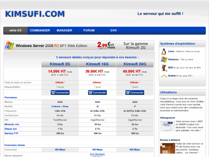The image size is (209, 157).
Task: Click the 24 Go memory cell
Action: 135,124
